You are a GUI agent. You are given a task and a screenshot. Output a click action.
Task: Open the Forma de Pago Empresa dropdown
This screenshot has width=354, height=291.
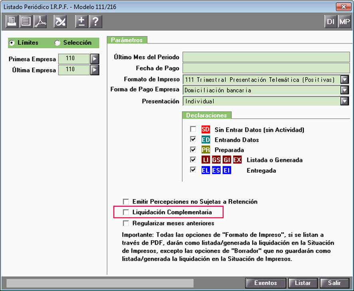click(345, 90)
